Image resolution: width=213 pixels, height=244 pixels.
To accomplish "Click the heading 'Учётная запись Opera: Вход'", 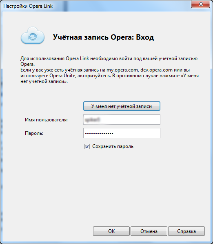I will pyautogui.click(x=103, y=37).
